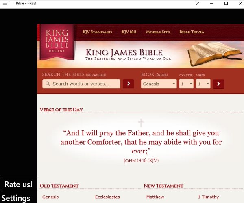Click the New Testament heading
The height and width of the screenshot is (203, 244).
163,186
